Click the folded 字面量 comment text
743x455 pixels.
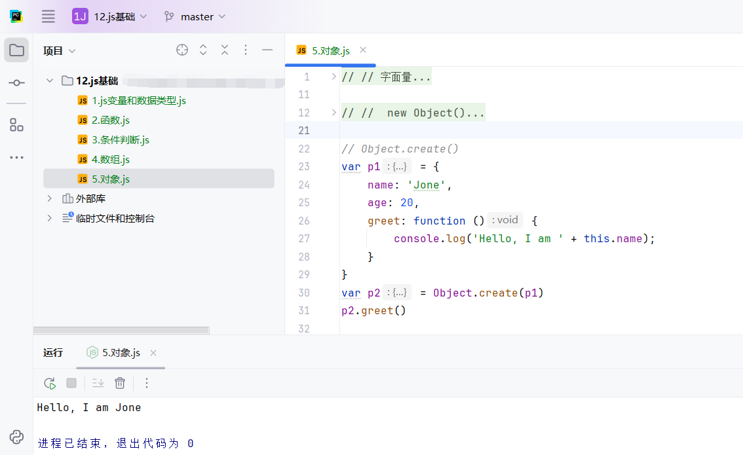click(x=386, y=77)
